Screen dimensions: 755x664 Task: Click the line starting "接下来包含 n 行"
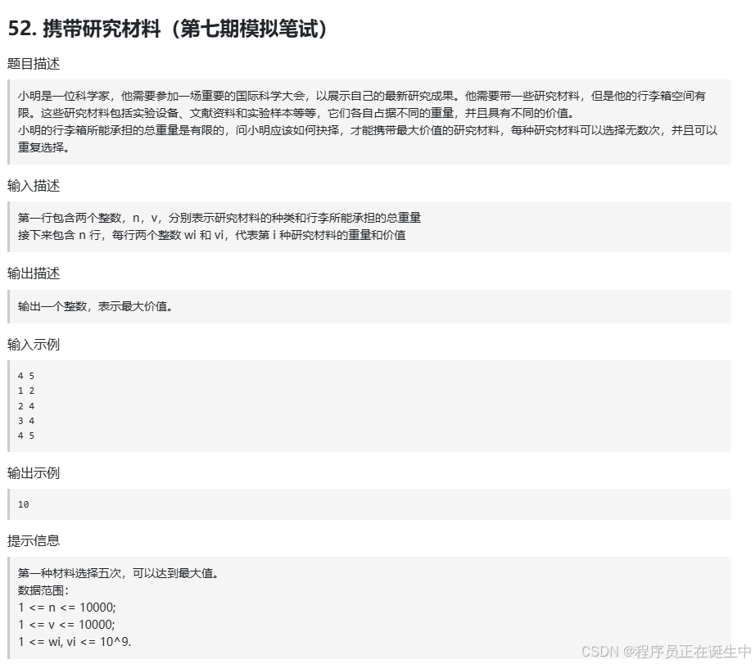[212, 235]
